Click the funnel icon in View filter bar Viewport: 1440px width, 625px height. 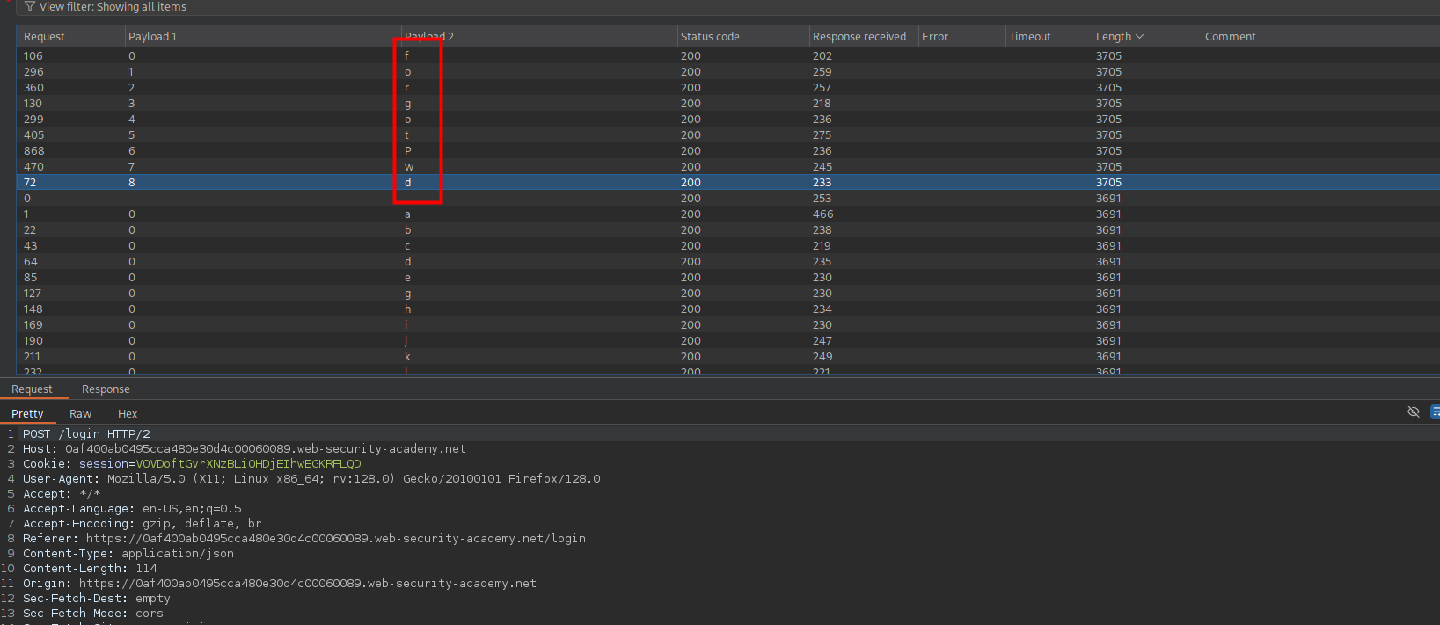point(30,7)
